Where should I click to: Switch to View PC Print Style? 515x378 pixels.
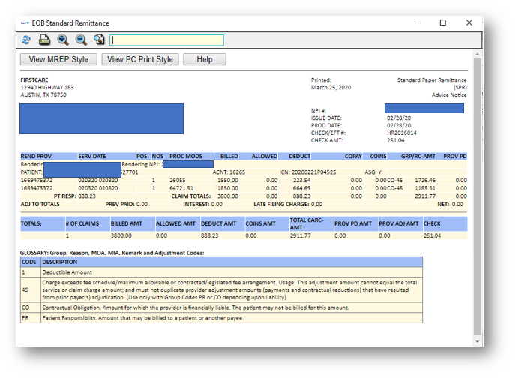(140, 59)
